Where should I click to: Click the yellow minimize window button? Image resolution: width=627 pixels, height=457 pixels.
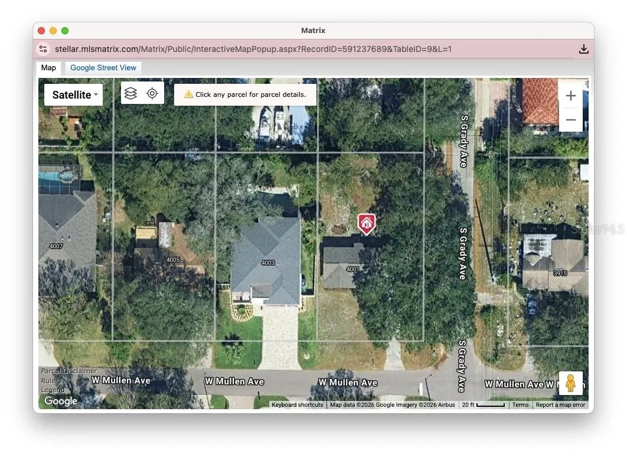click(53, 31)
